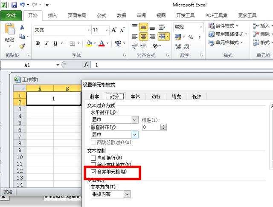Viewport: 273px width, 207px height.
Task: Open the 水平对齐 dropdown
Action: click(x=135, y=120)
